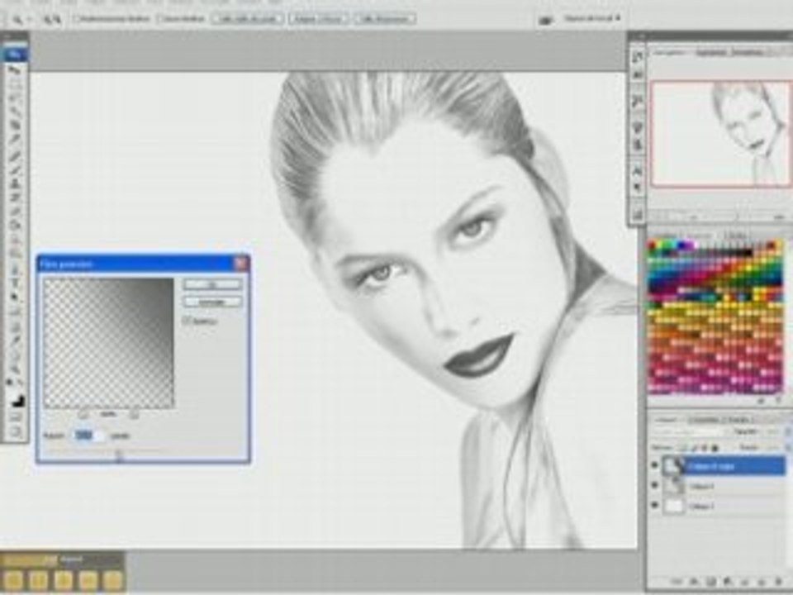793x595 pixels.
Task: Click the actual pixels button in options bar
Action: click(x=246, y=19)
